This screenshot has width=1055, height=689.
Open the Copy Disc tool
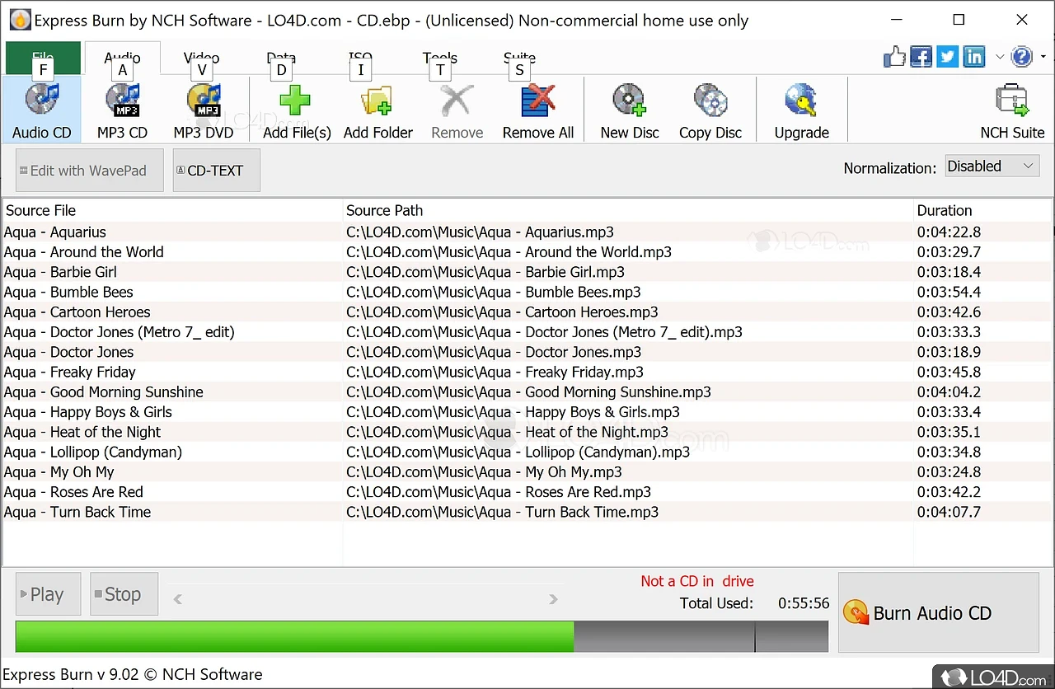pyautogui.click(x=710, y=109)
